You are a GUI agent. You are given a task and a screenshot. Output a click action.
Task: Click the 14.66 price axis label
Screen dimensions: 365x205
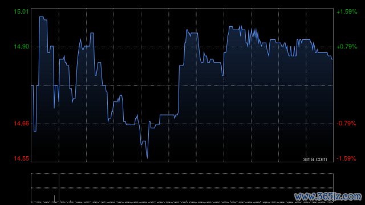coord(22,124)
